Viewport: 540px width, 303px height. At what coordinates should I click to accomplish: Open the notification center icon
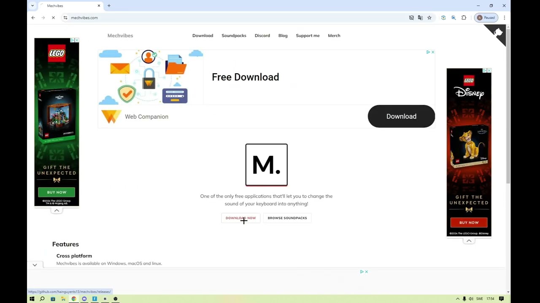click(501, 299)
